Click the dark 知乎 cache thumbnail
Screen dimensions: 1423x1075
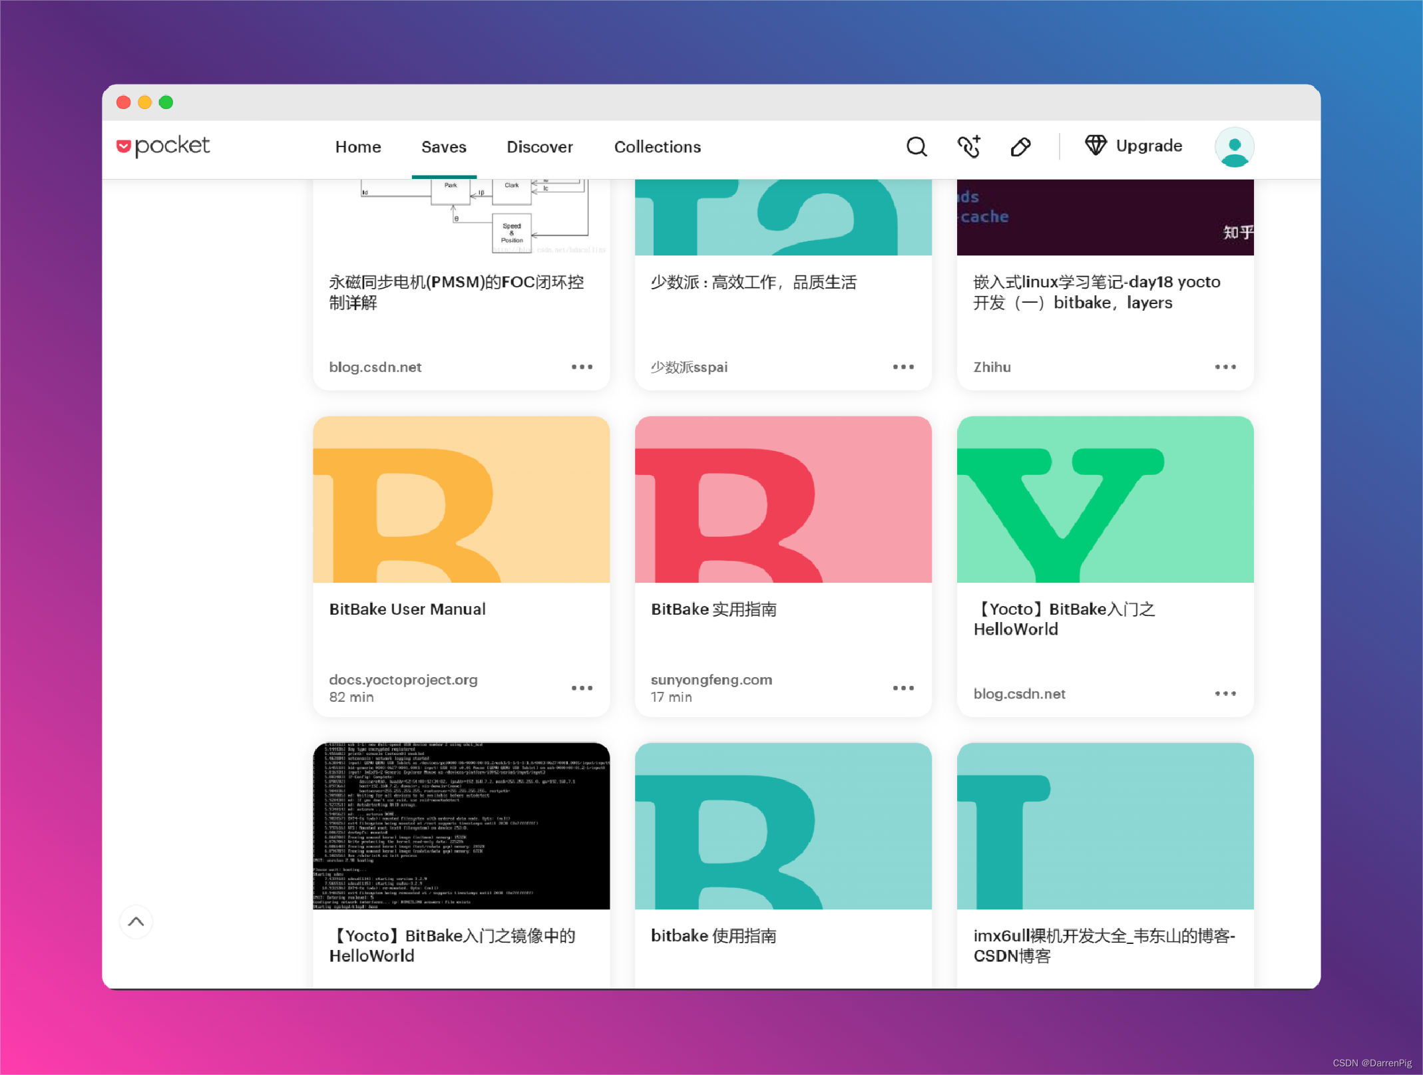tap(1105, 218)
